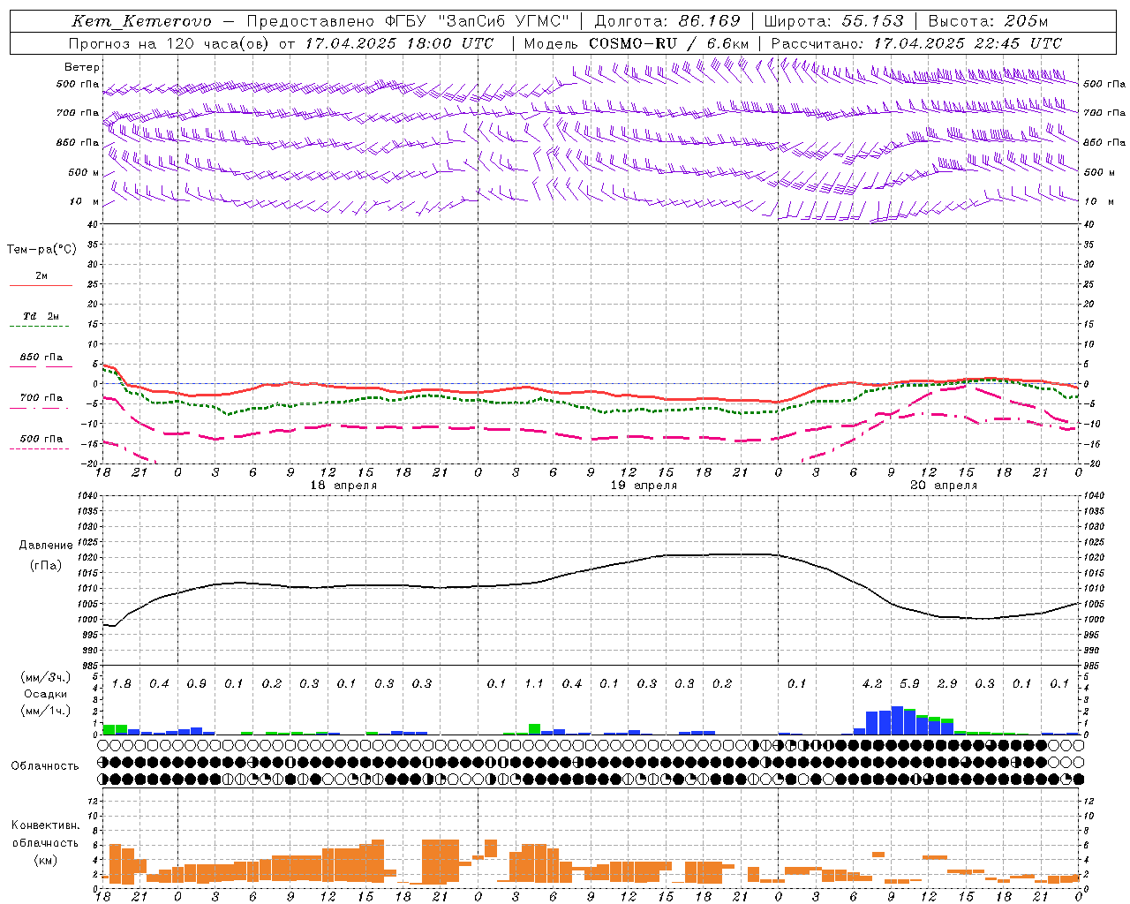The width and height of the screenshot is (1130, 904).
Task: Click the 4.2 precipitation total value
Action: (x=872, y=684)
